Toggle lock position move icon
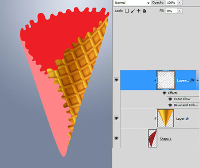 (139, 11)
